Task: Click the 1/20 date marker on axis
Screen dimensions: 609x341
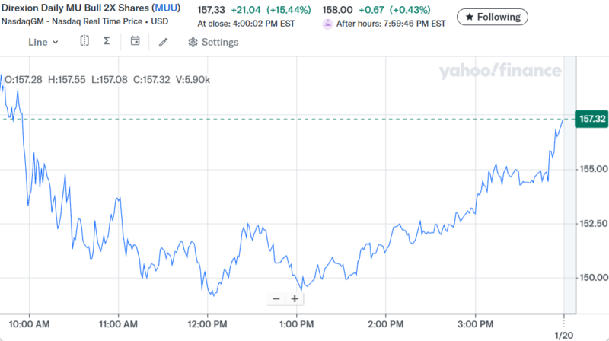Action: [565, 335]
